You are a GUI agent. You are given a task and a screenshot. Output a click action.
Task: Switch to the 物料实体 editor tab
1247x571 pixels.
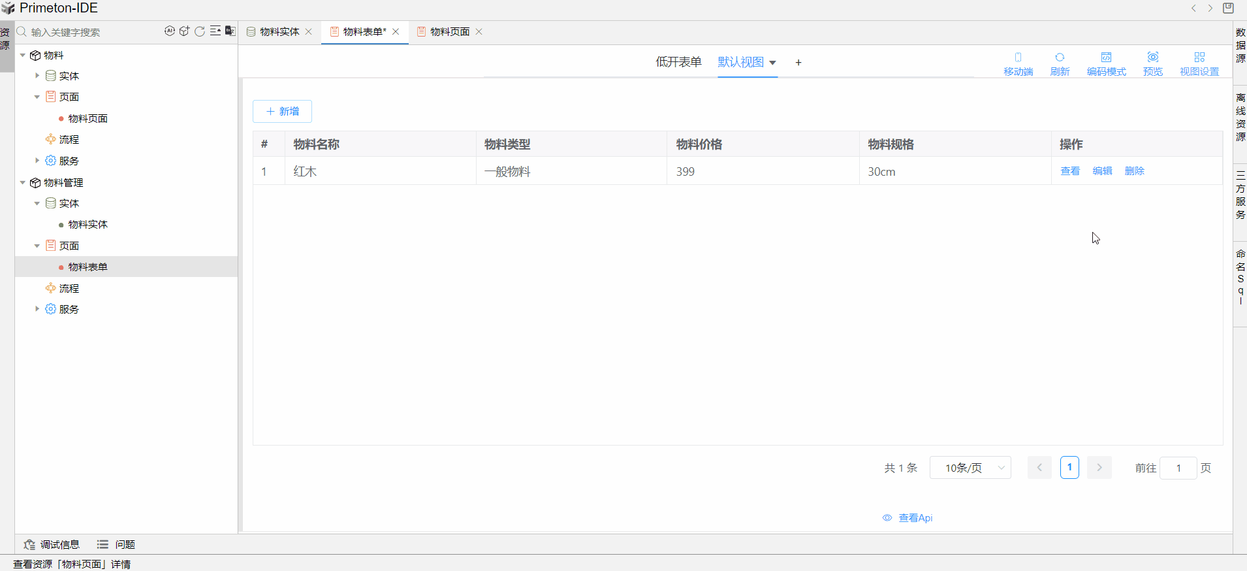coord(279,32)
